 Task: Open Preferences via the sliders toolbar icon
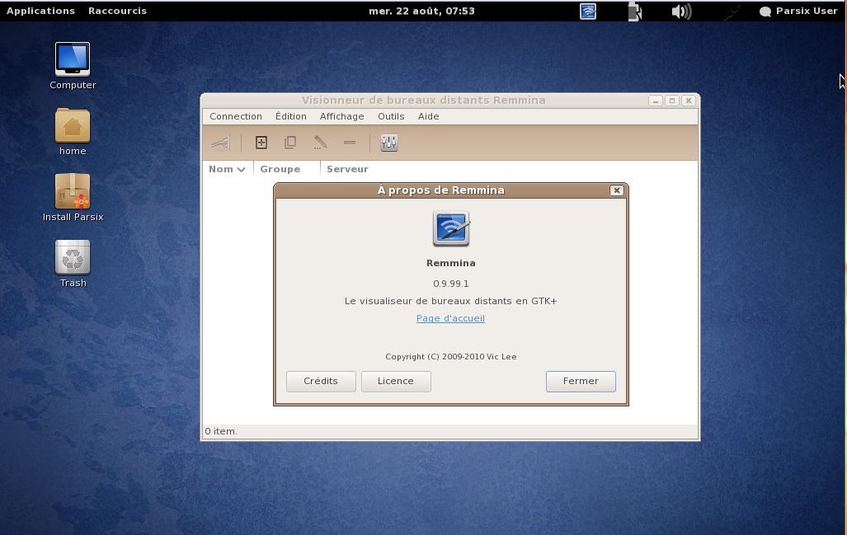[389, 143]
